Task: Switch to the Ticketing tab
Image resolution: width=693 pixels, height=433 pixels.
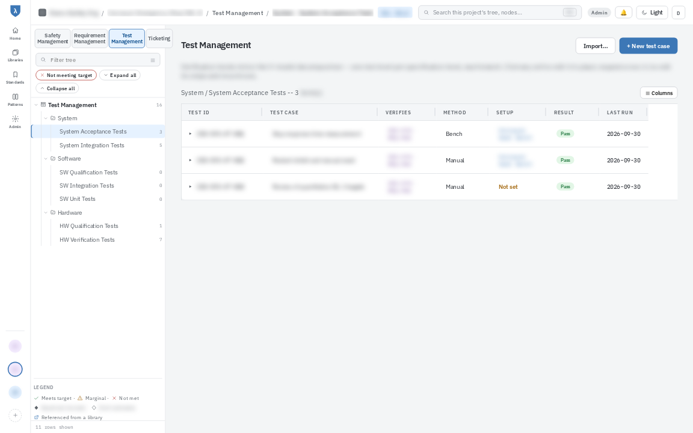Action: (x=159, y=38)
